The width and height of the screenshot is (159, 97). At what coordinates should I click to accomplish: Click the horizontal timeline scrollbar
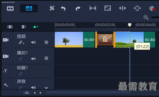point(88,92)
